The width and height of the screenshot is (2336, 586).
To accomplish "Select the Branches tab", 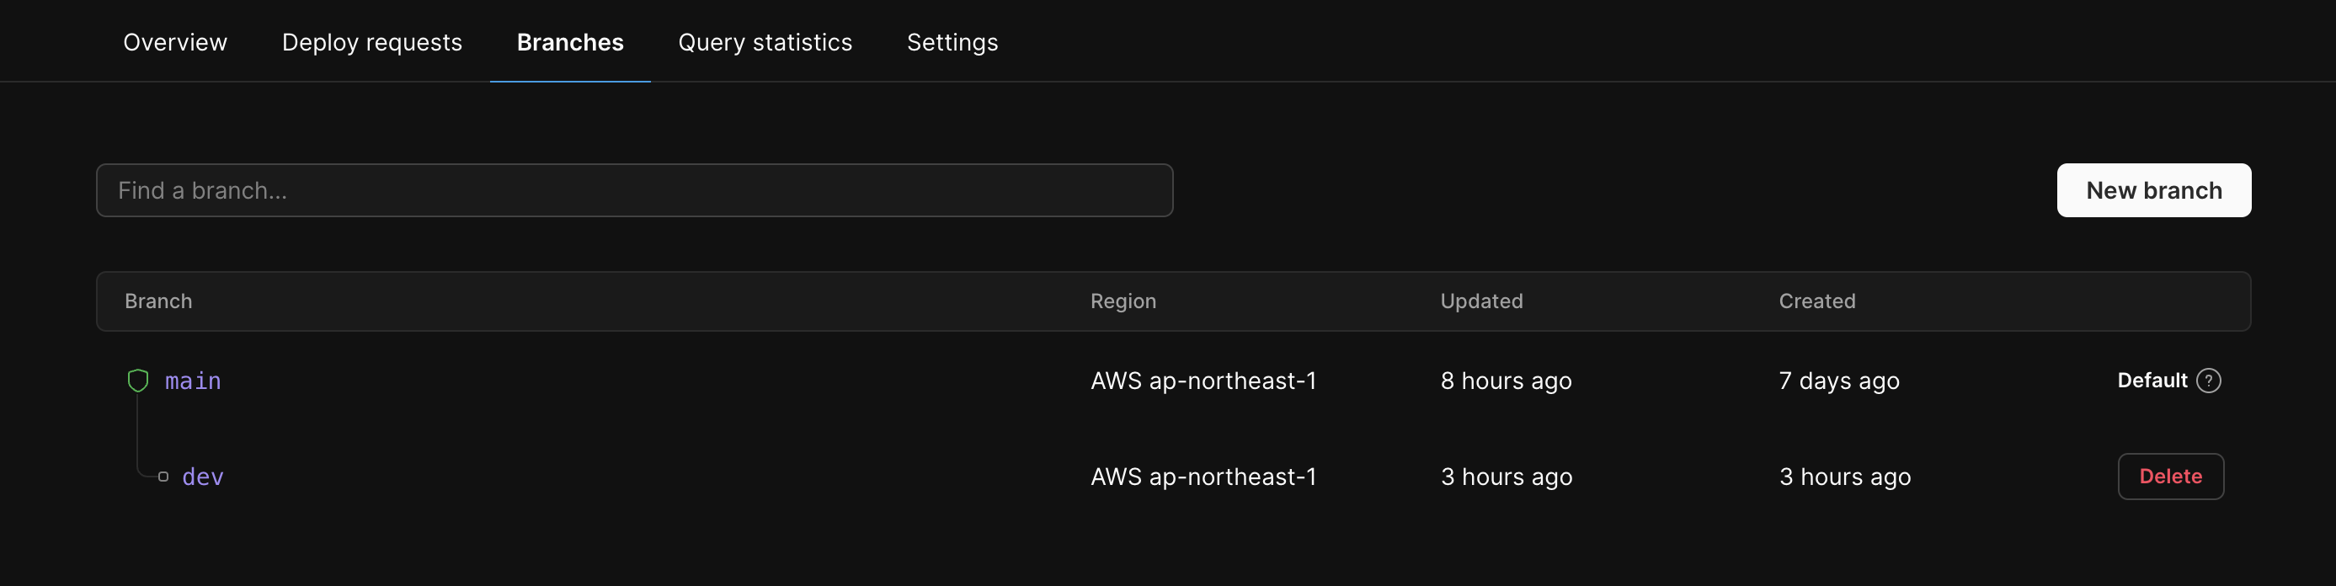I will (569, 43).
